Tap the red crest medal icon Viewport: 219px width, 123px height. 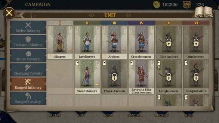(x=187, y=4)
